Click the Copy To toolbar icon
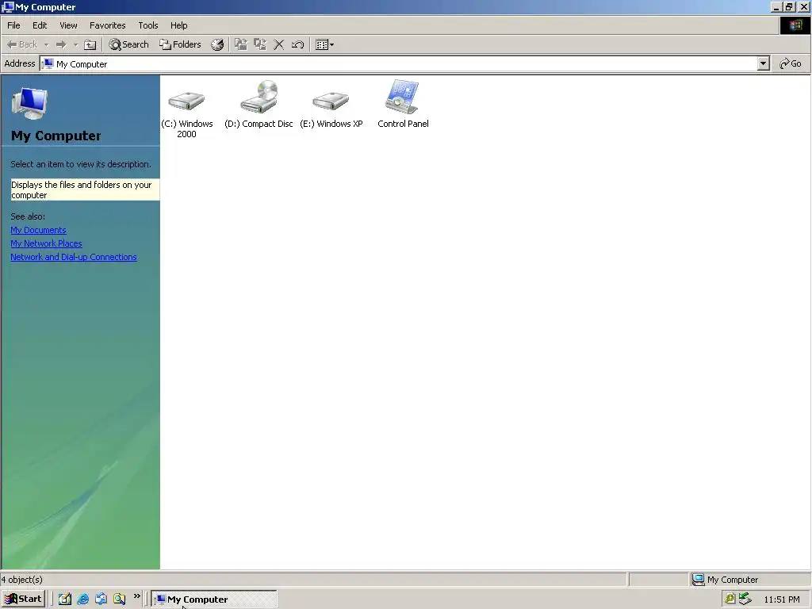The width and height of the screenshot is (812, 609). (260, 44)
